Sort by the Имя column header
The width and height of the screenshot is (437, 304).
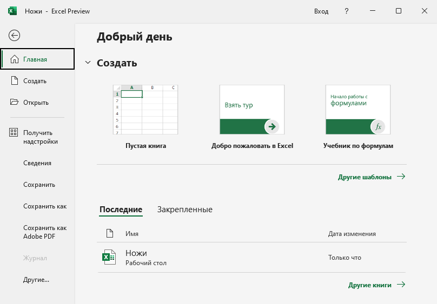coord(132,234)
